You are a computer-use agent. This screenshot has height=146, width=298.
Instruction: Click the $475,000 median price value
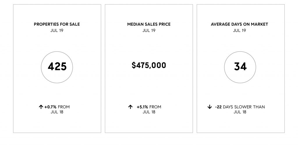149,65
